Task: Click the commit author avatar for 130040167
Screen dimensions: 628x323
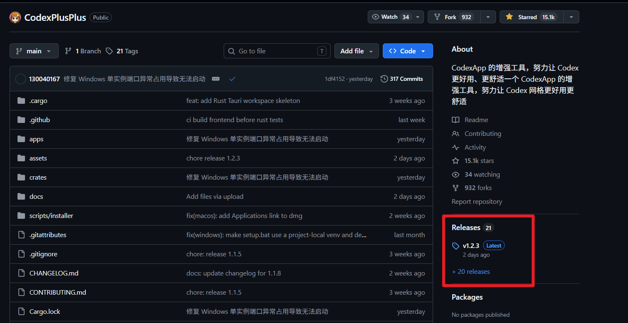Action: point(20,79)
